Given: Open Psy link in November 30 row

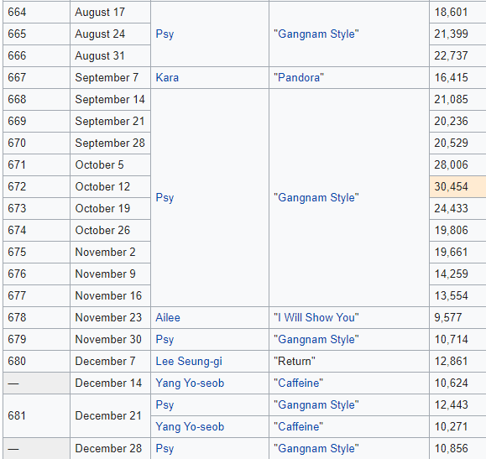Looking at the screenshot, I should [x=165, y=339].
